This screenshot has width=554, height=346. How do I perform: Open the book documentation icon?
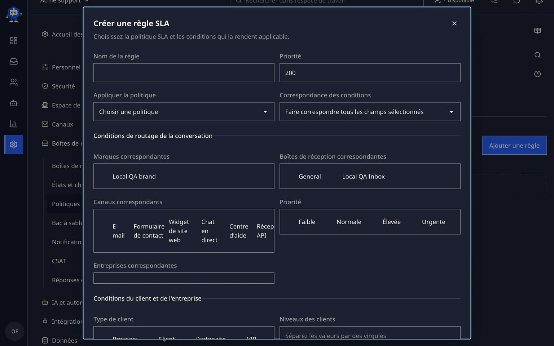537,31
